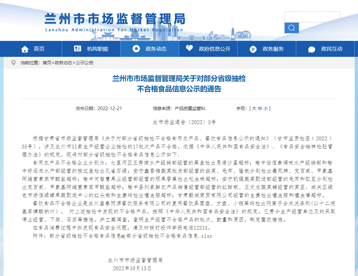Image resolution: width=358 pixels, height=276 pixels.
Task: Set font size to 大
Action: pyautogui.click(x=254, y=108)
